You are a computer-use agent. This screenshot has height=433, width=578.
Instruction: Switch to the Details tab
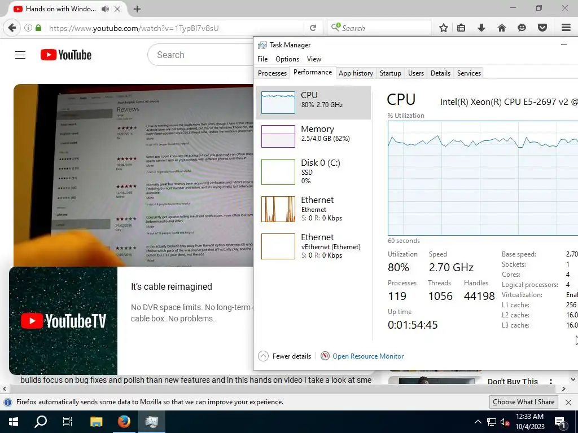click(440, 73)
